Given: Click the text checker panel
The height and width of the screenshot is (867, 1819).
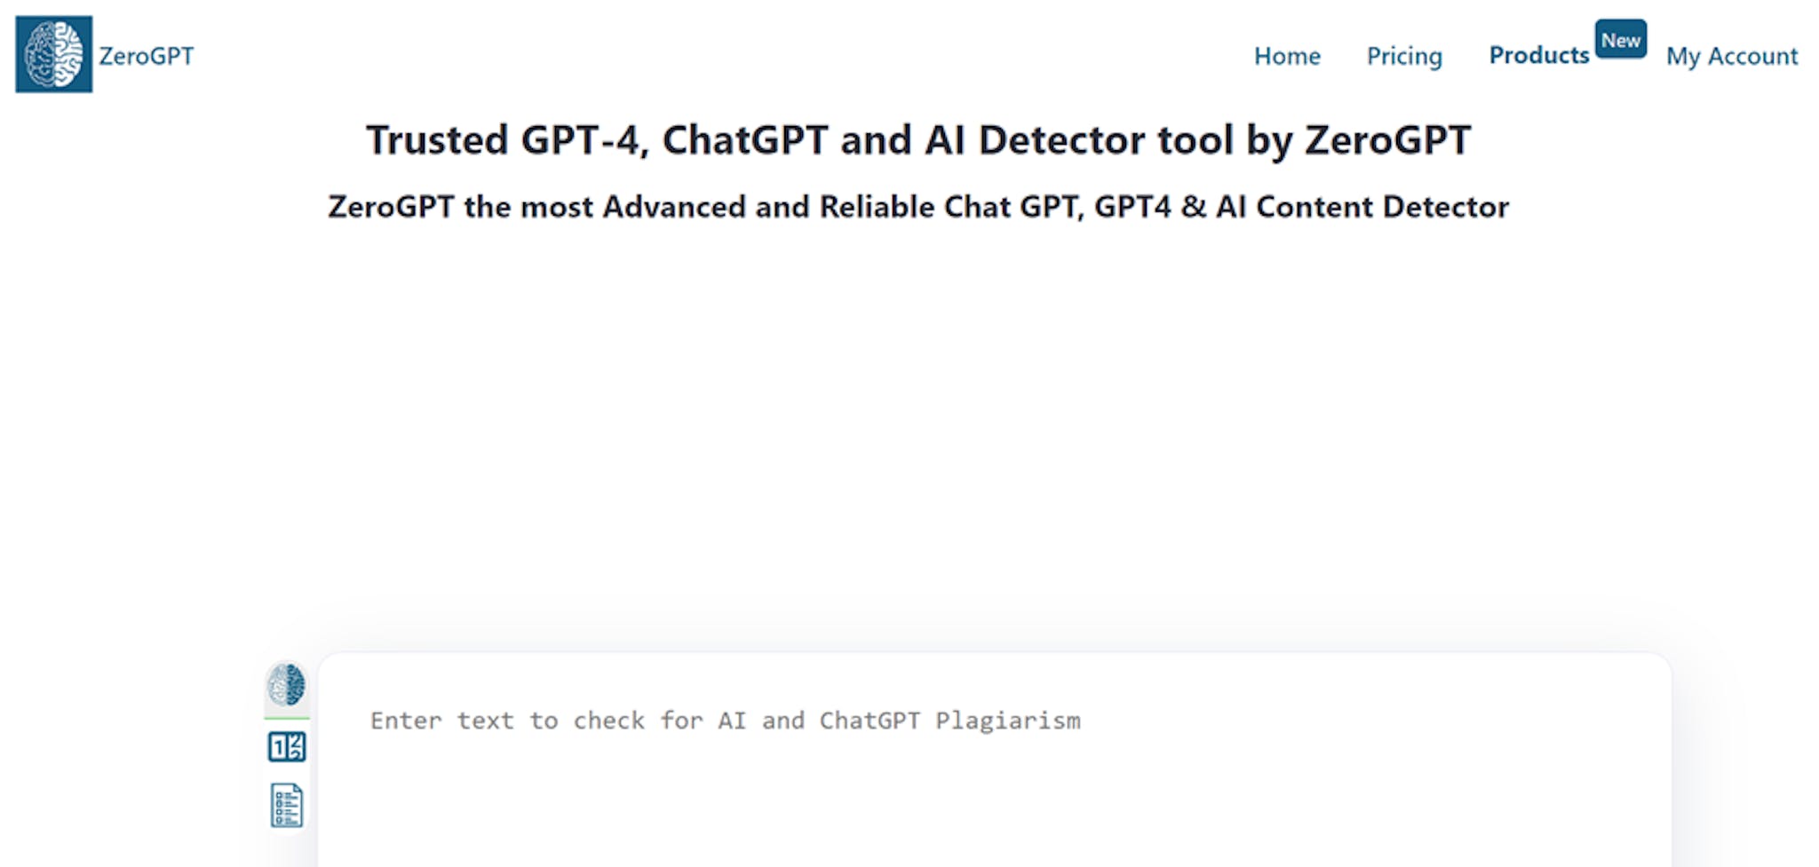Looking at the screenshot, I should (977, 763).
